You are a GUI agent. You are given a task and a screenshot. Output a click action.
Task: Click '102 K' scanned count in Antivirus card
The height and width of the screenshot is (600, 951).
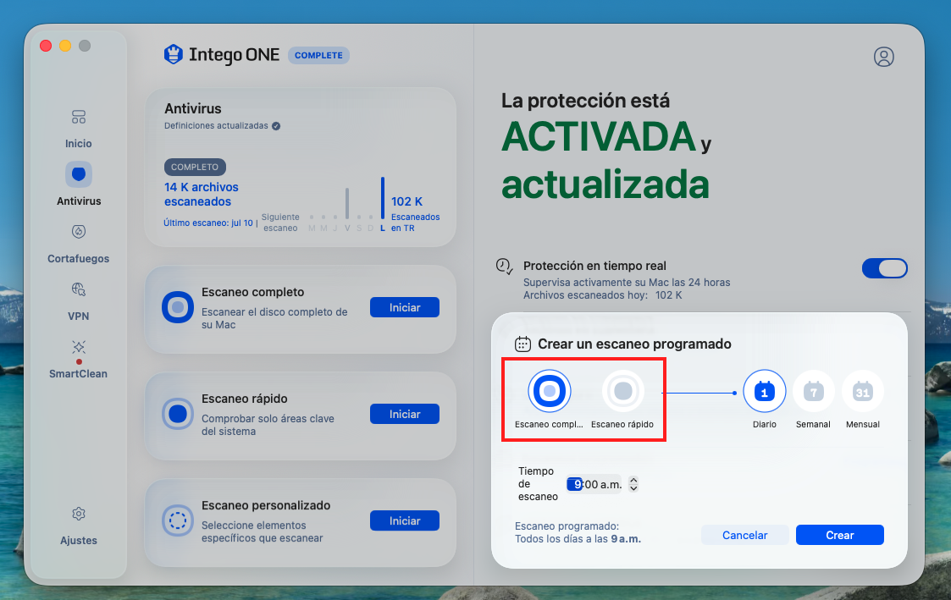pos(407,201)
